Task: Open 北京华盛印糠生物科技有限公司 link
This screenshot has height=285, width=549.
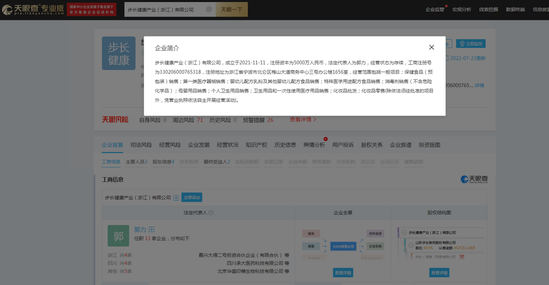Action: tap(250, 271)
